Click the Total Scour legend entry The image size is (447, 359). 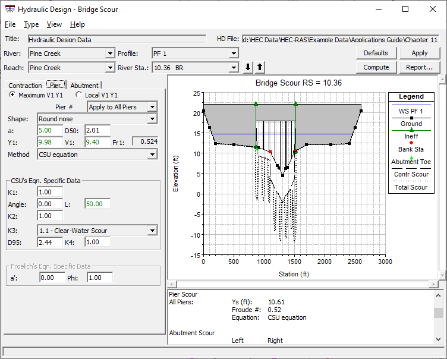[411, 187]
